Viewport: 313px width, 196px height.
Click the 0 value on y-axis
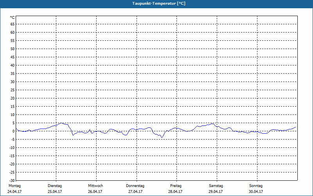pos(14,131)
